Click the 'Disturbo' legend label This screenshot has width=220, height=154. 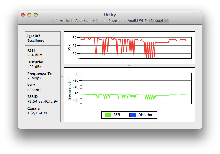click(x=145, y=115)
